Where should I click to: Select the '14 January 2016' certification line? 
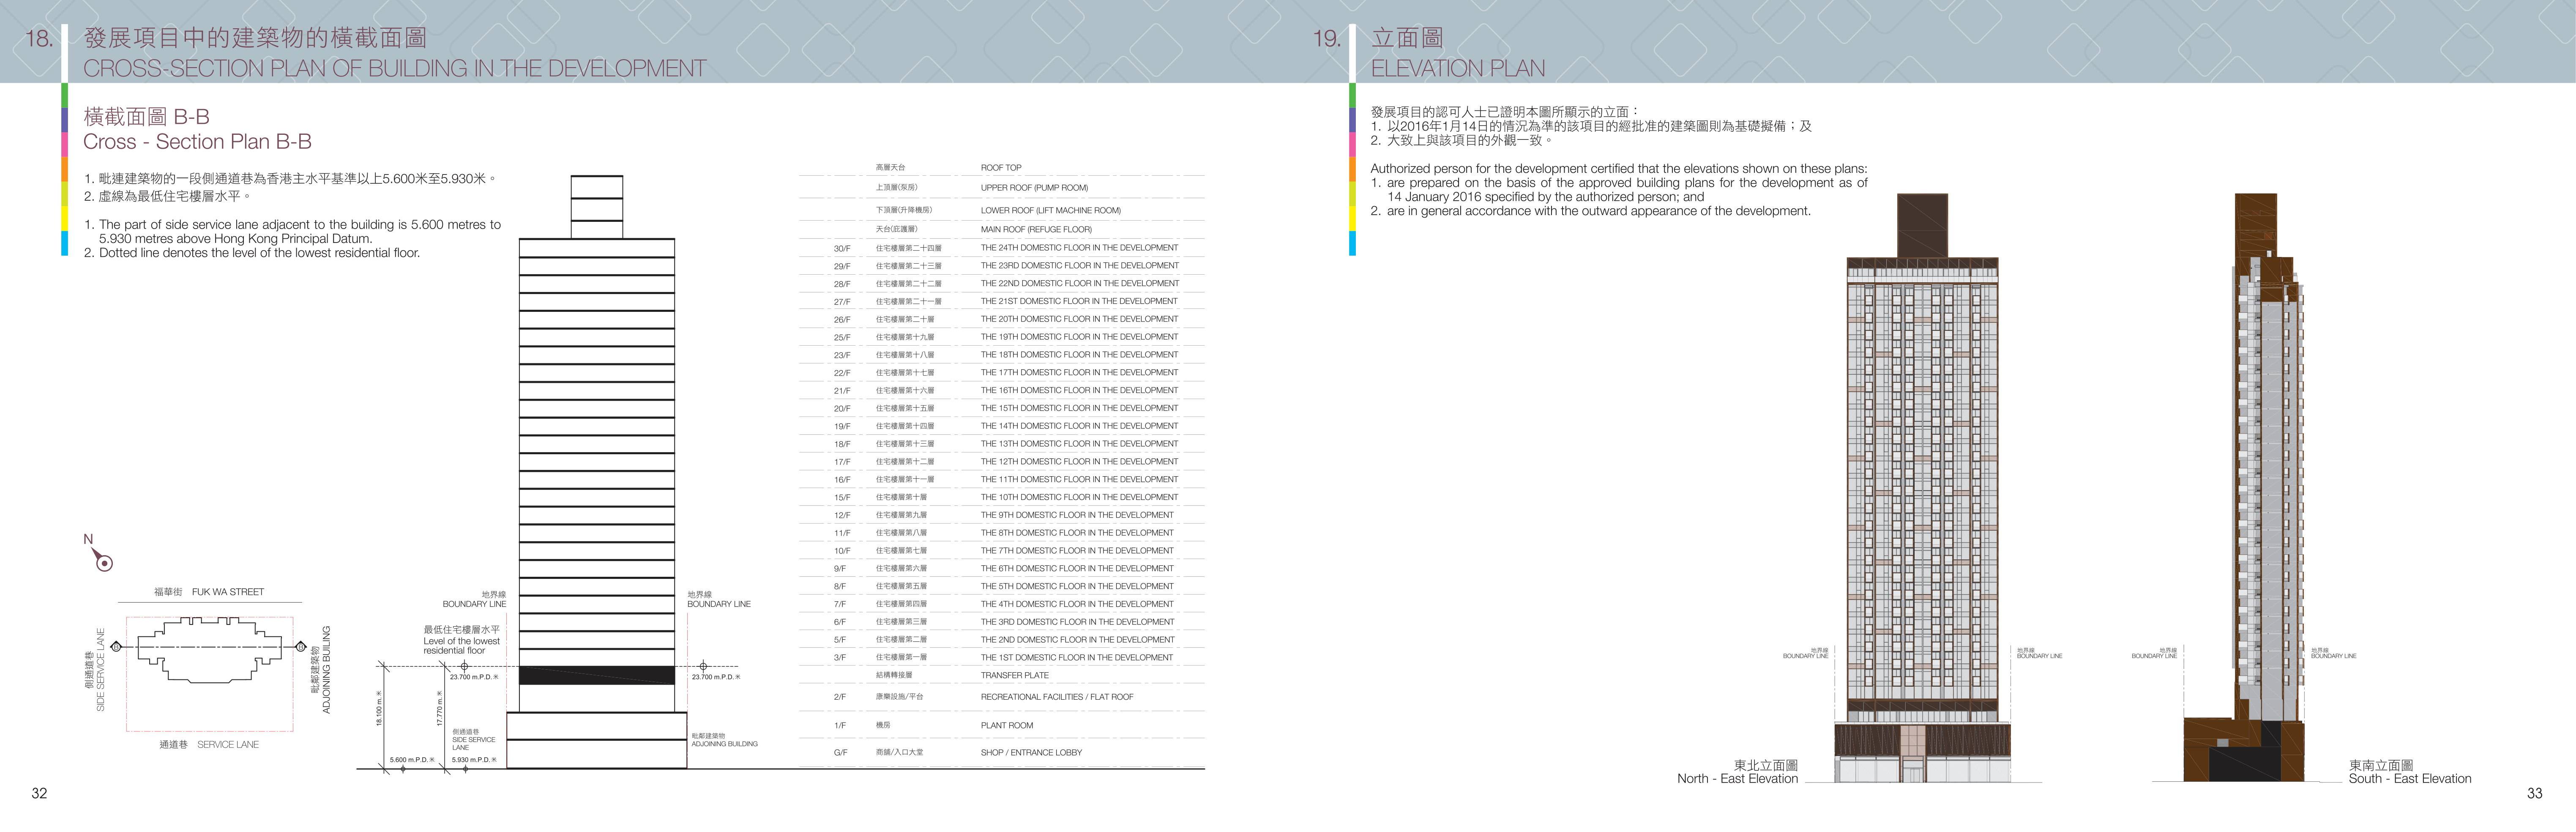coord(1546,197)
